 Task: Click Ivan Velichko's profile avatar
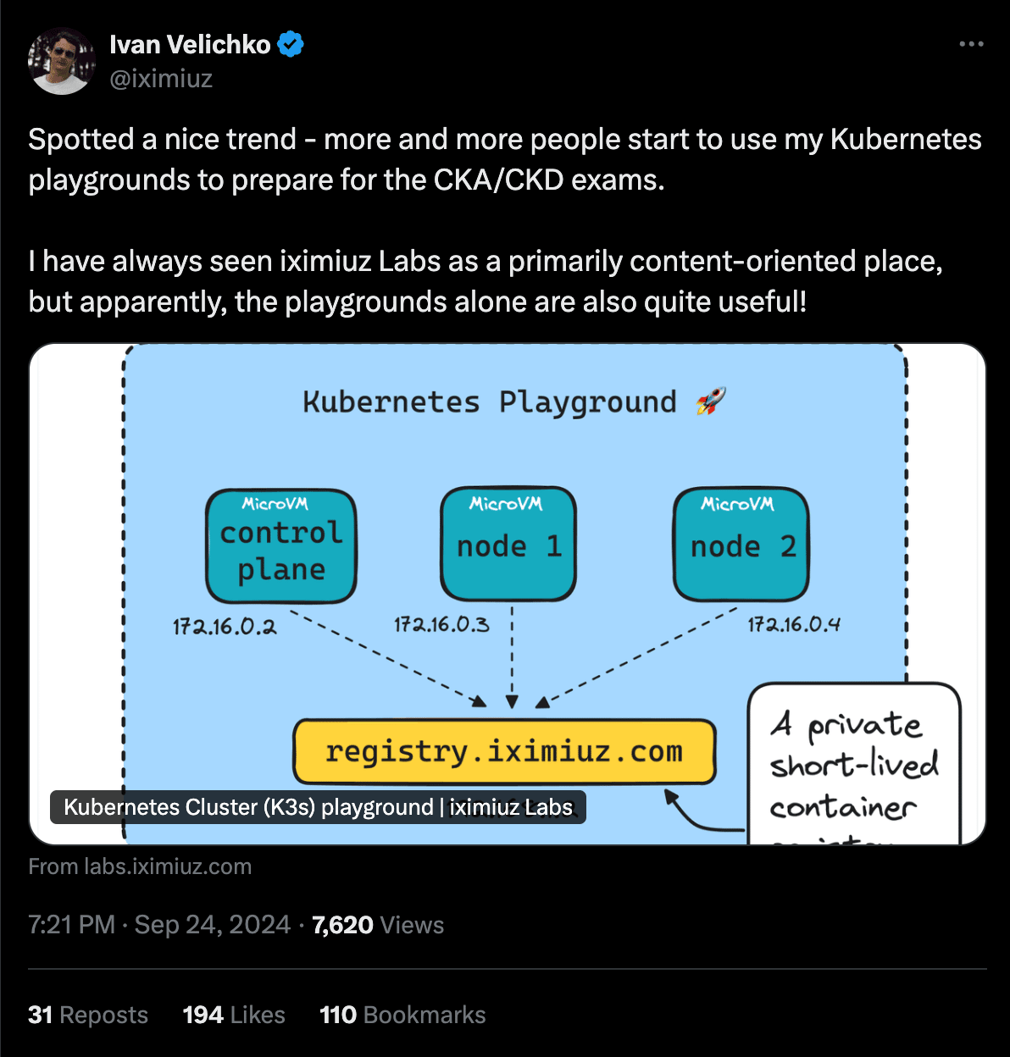coord(62,61)
